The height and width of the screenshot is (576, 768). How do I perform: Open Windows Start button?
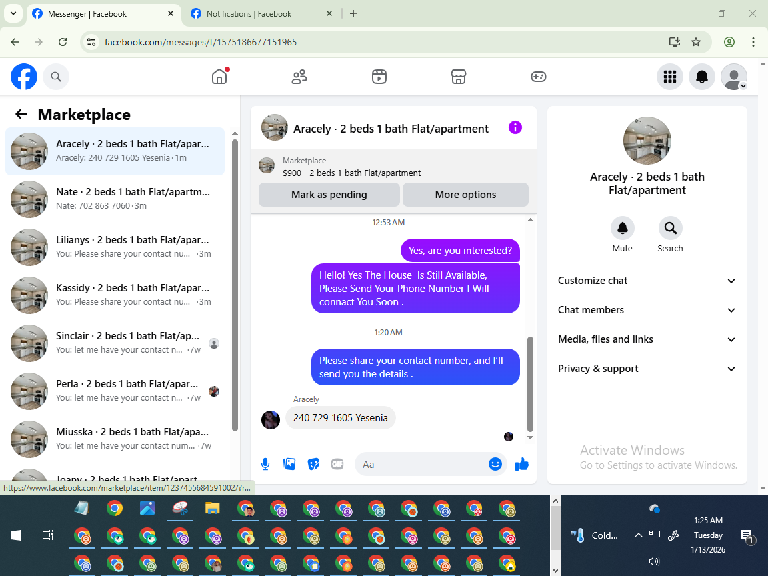point(16,535)
